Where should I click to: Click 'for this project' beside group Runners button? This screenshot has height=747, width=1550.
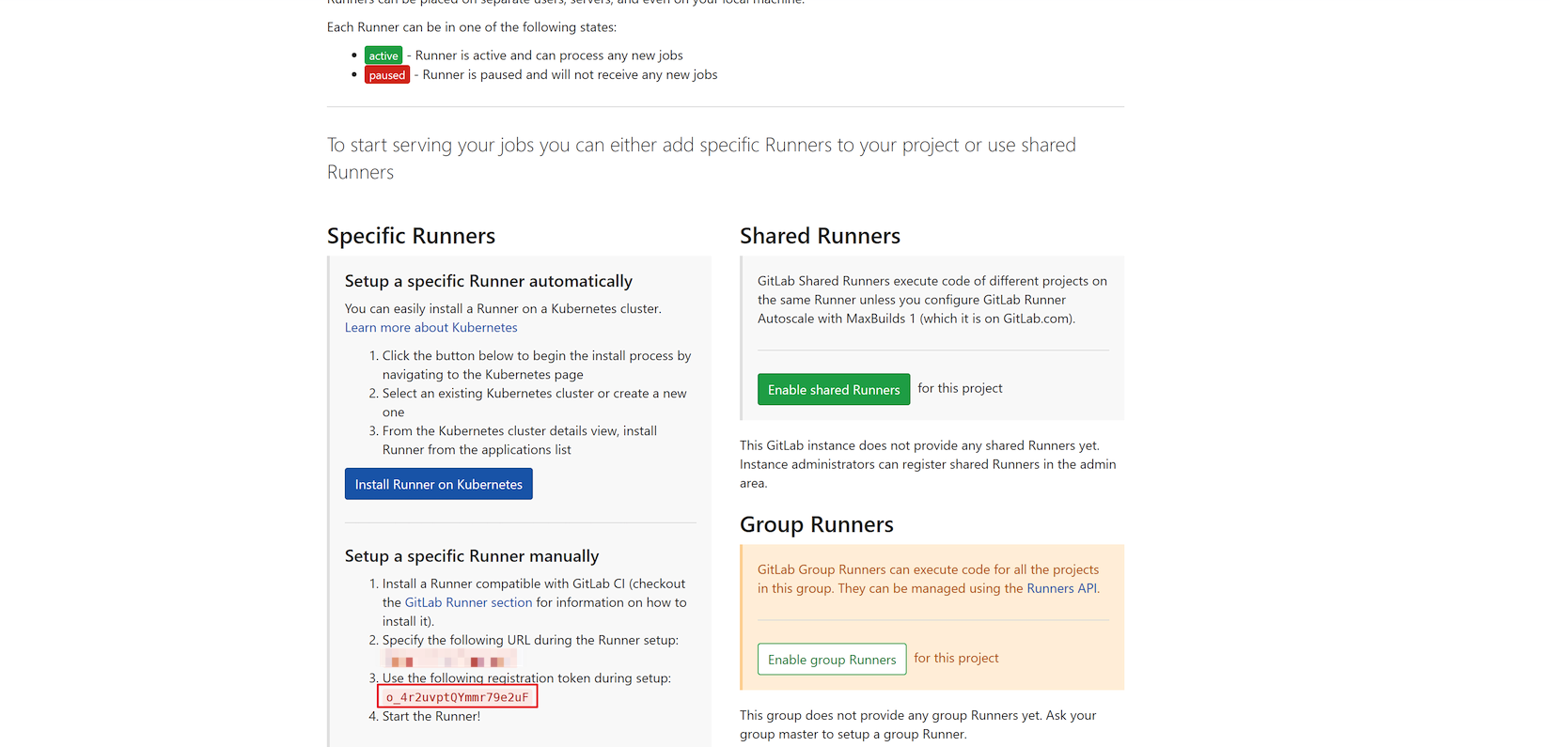[x=956, y=658]
